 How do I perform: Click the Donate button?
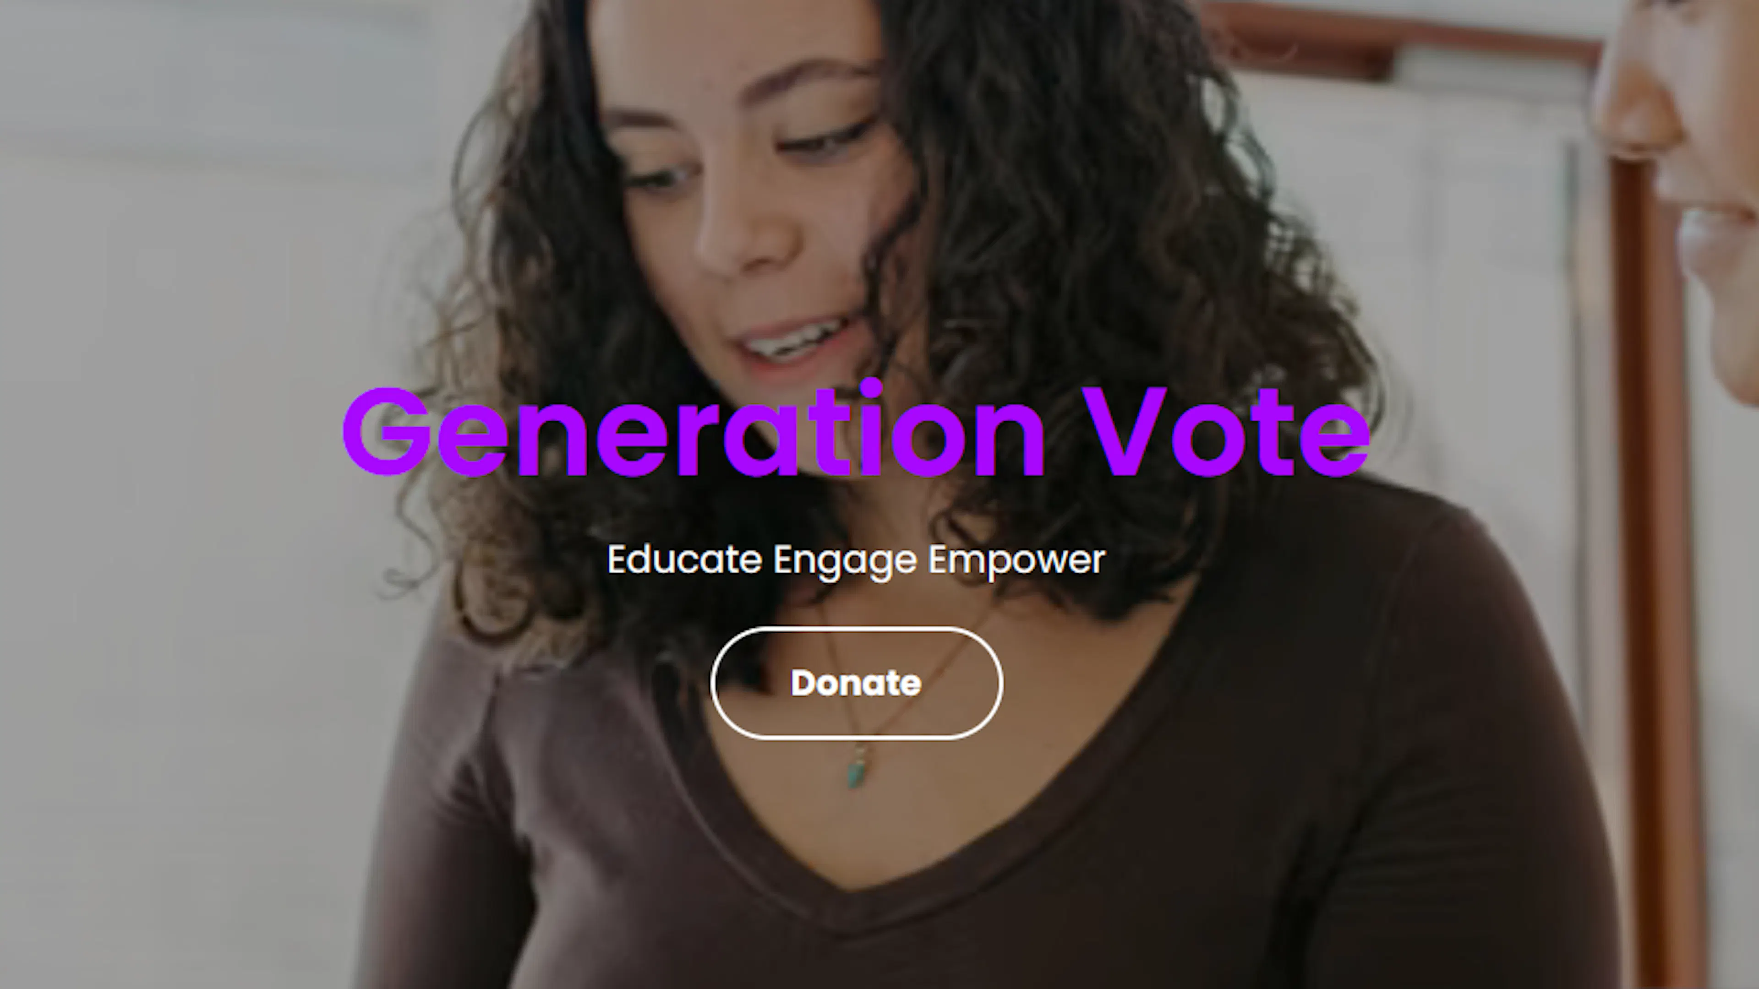(x=856, y=683)
